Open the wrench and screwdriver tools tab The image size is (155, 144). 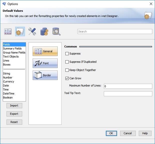coord(32,31)
